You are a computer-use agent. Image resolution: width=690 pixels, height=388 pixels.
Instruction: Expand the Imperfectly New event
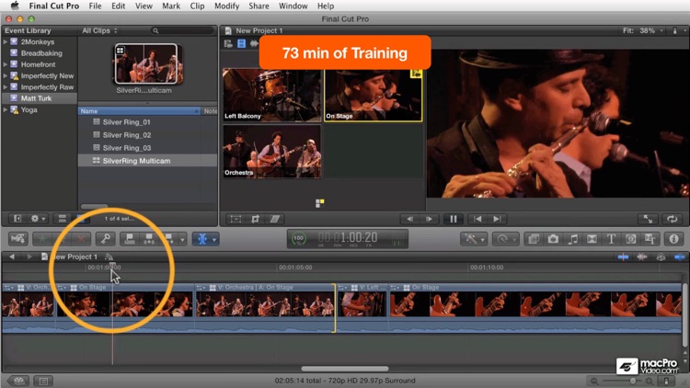[6, 75]
